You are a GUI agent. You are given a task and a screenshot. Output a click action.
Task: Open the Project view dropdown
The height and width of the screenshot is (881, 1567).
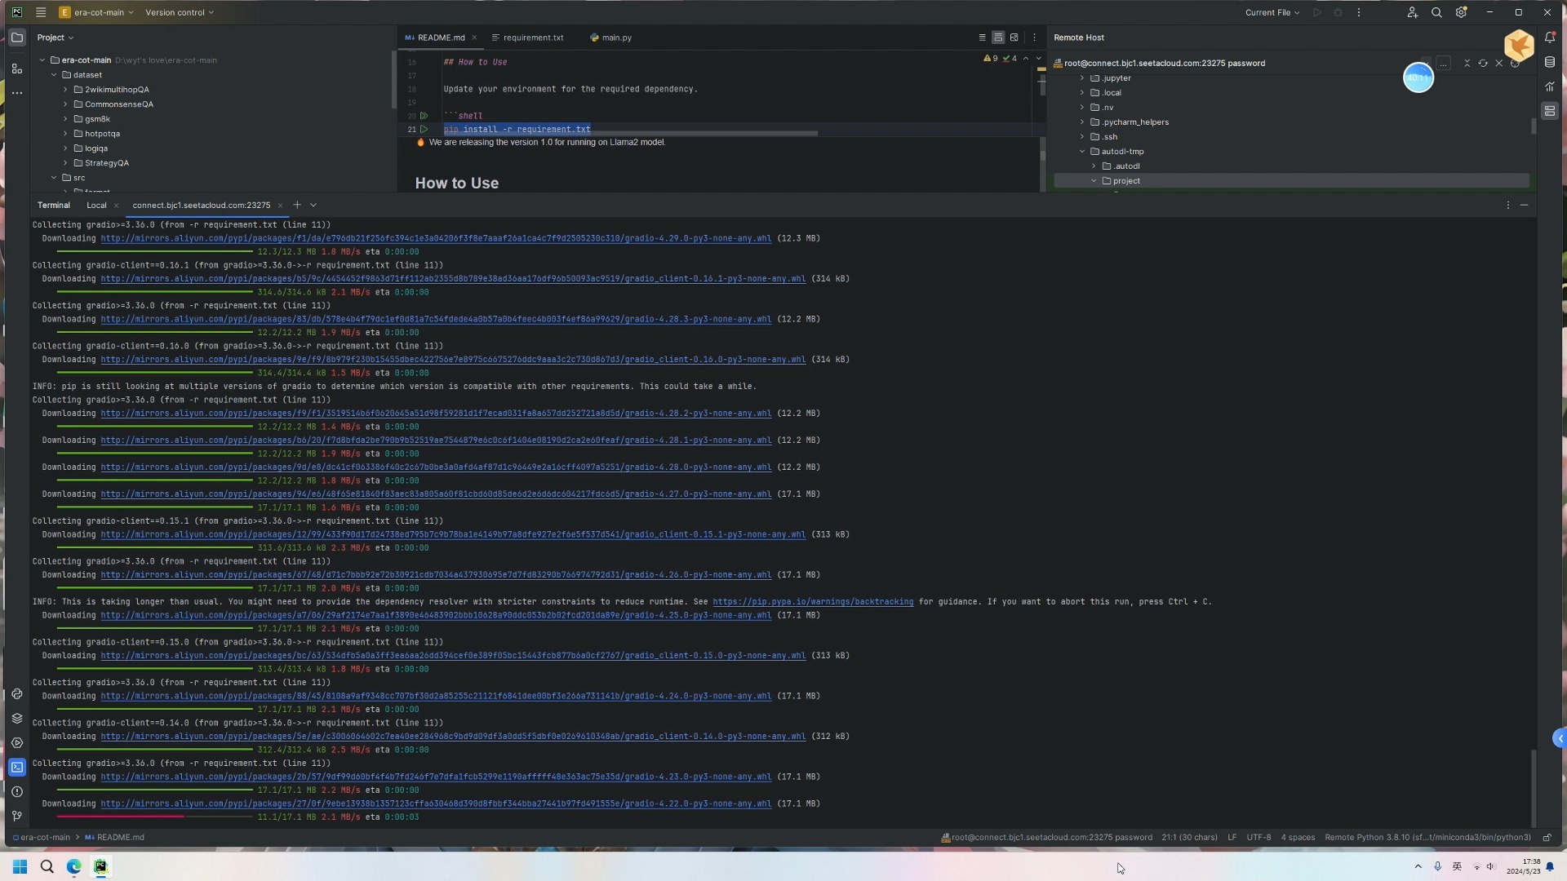click(x=55, y=38)
